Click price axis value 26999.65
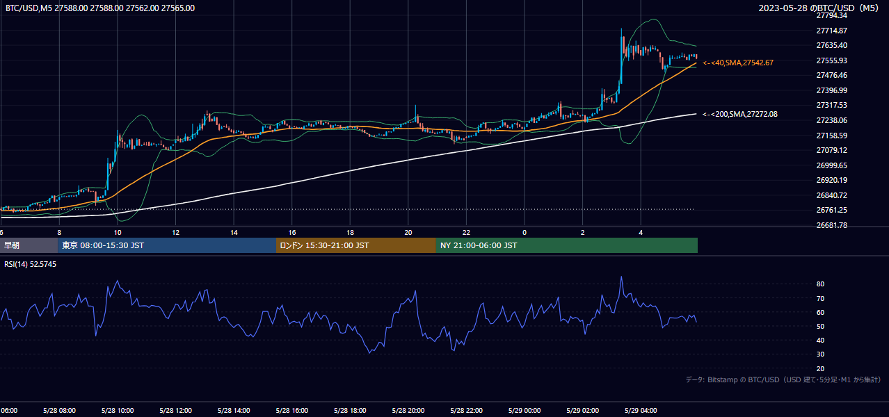The width and height of the screenshot is (889, 417). [x=831, y=165]
